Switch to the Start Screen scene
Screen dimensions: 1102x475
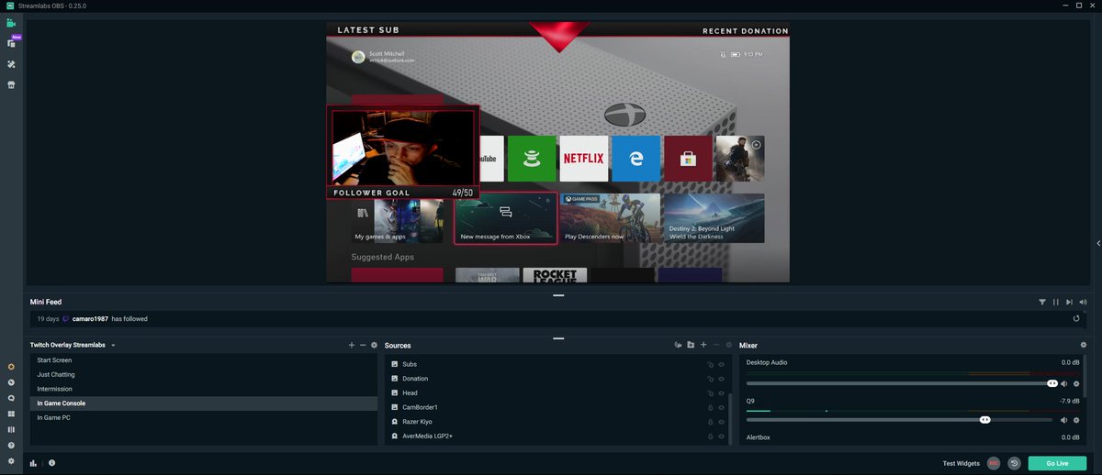(203, 360)
